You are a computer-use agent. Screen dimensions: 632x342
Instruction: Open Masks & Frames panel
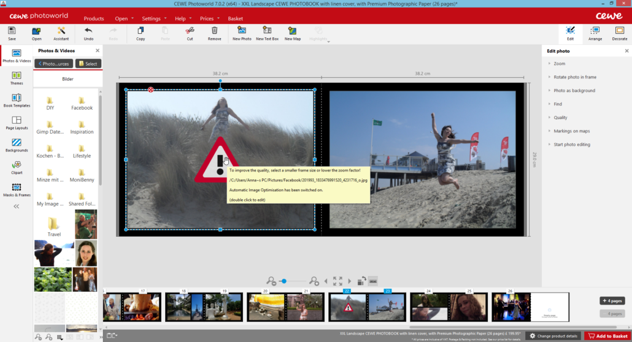click(17, 190)
